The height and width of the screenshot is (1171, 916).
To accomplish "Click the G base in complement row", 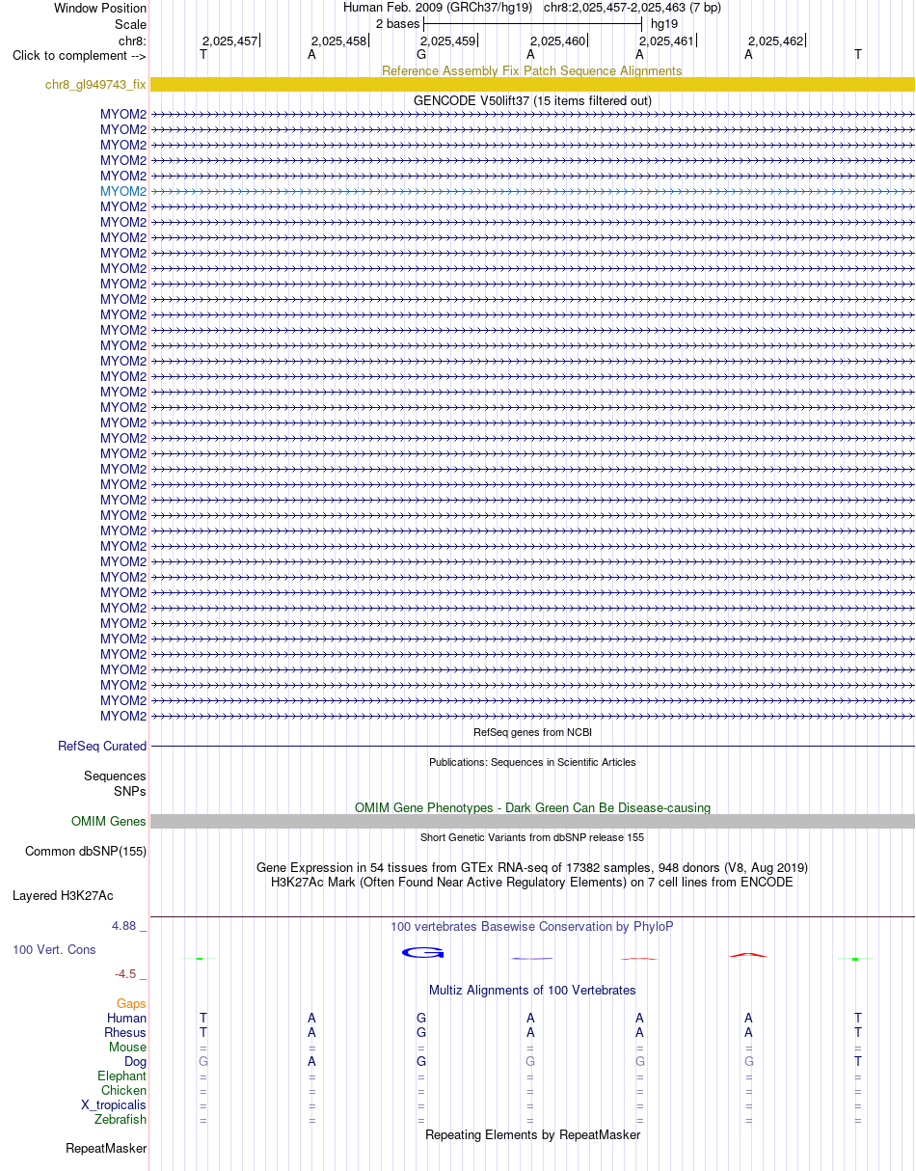I will click(421, 55).
